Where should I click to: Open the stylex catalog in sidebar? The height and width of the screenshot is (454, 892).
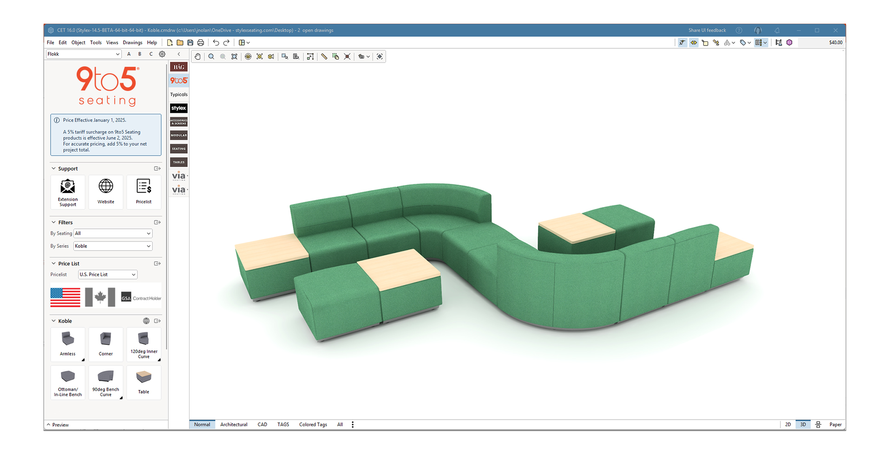(x=179, y=108)
